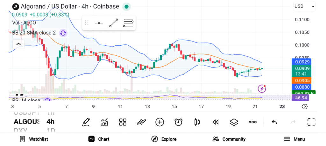The height and width of the screenshot is (146, 326).
Task: Open the drawing tools pencil icon
Action: [x=86, y=122]
